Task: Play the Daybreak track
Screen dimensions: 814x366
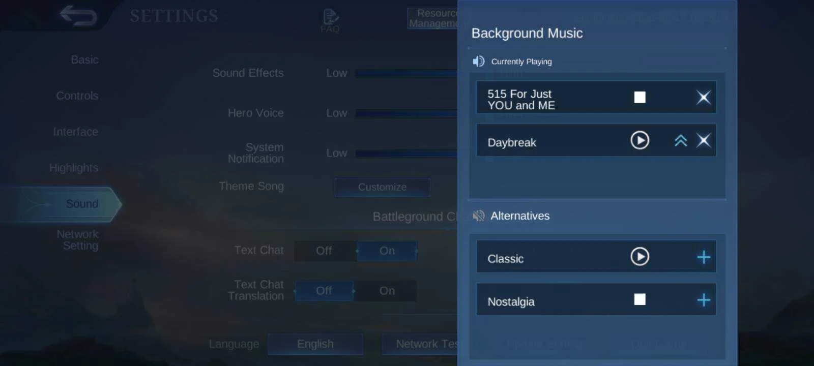Action: tap(639, 140)
